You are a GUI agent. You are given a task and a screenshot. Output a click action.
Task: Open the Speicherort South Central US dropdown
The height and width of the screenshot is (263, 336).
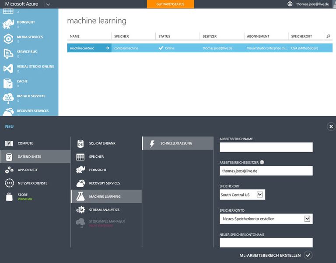pos(242,195)
